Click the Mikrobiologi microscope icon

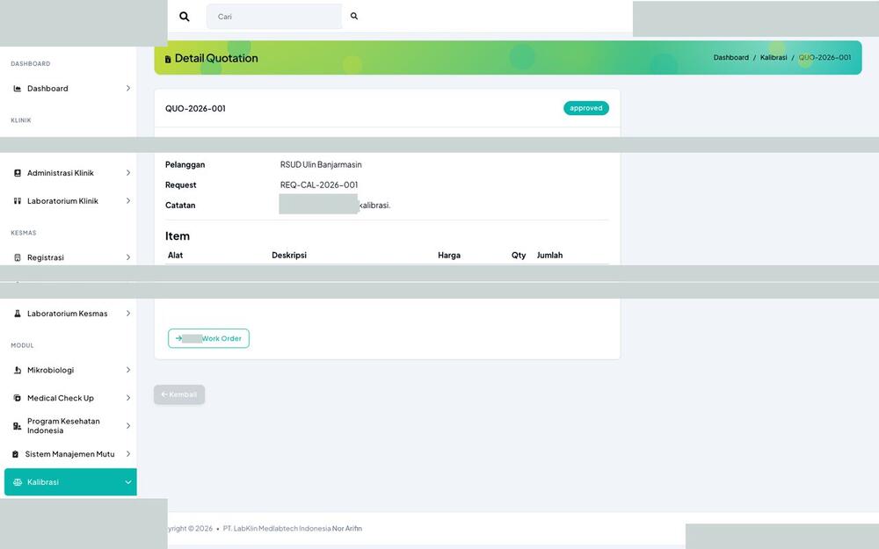point(18,371)
